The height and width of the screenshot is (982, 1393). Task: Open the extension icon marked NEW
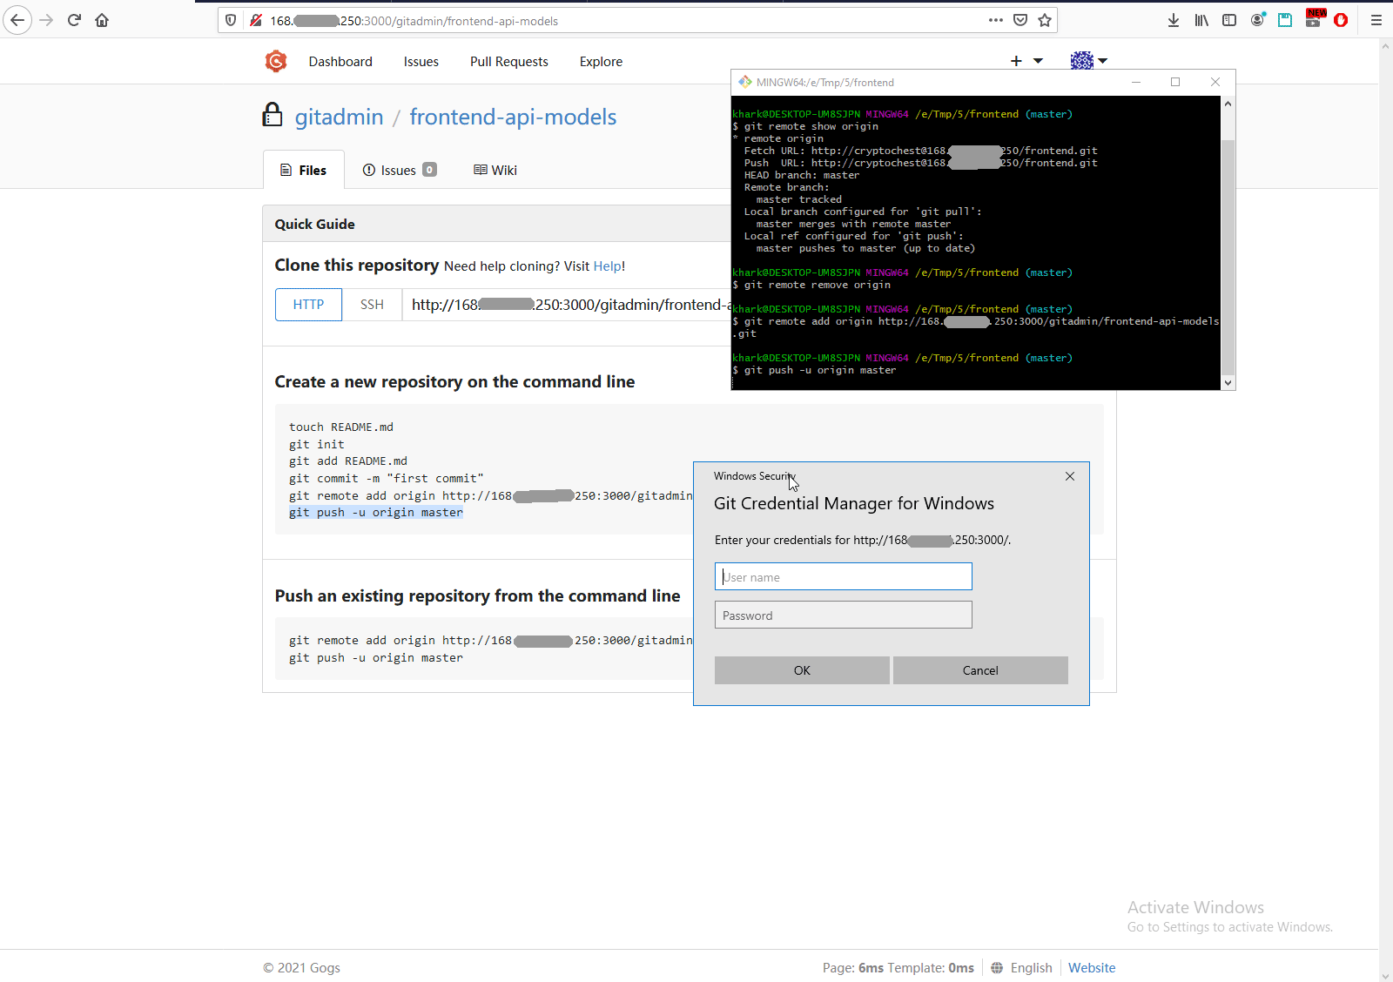tap(1315, 18)
